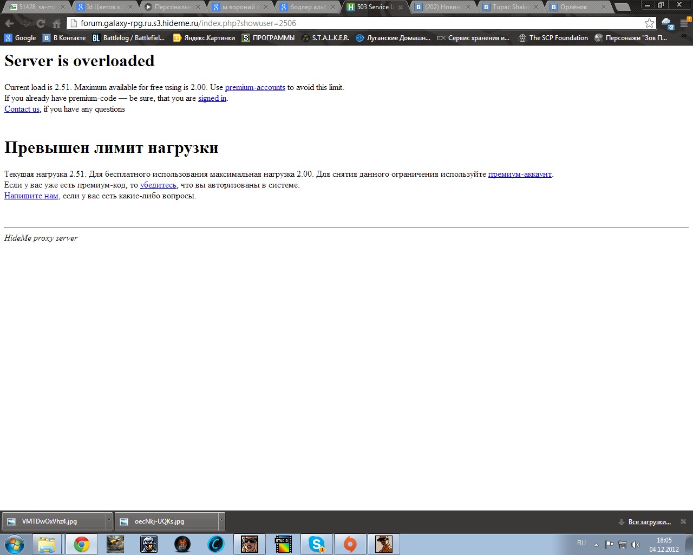
Task: Open Action Center flag in system tray
Action: click(610, 545)
